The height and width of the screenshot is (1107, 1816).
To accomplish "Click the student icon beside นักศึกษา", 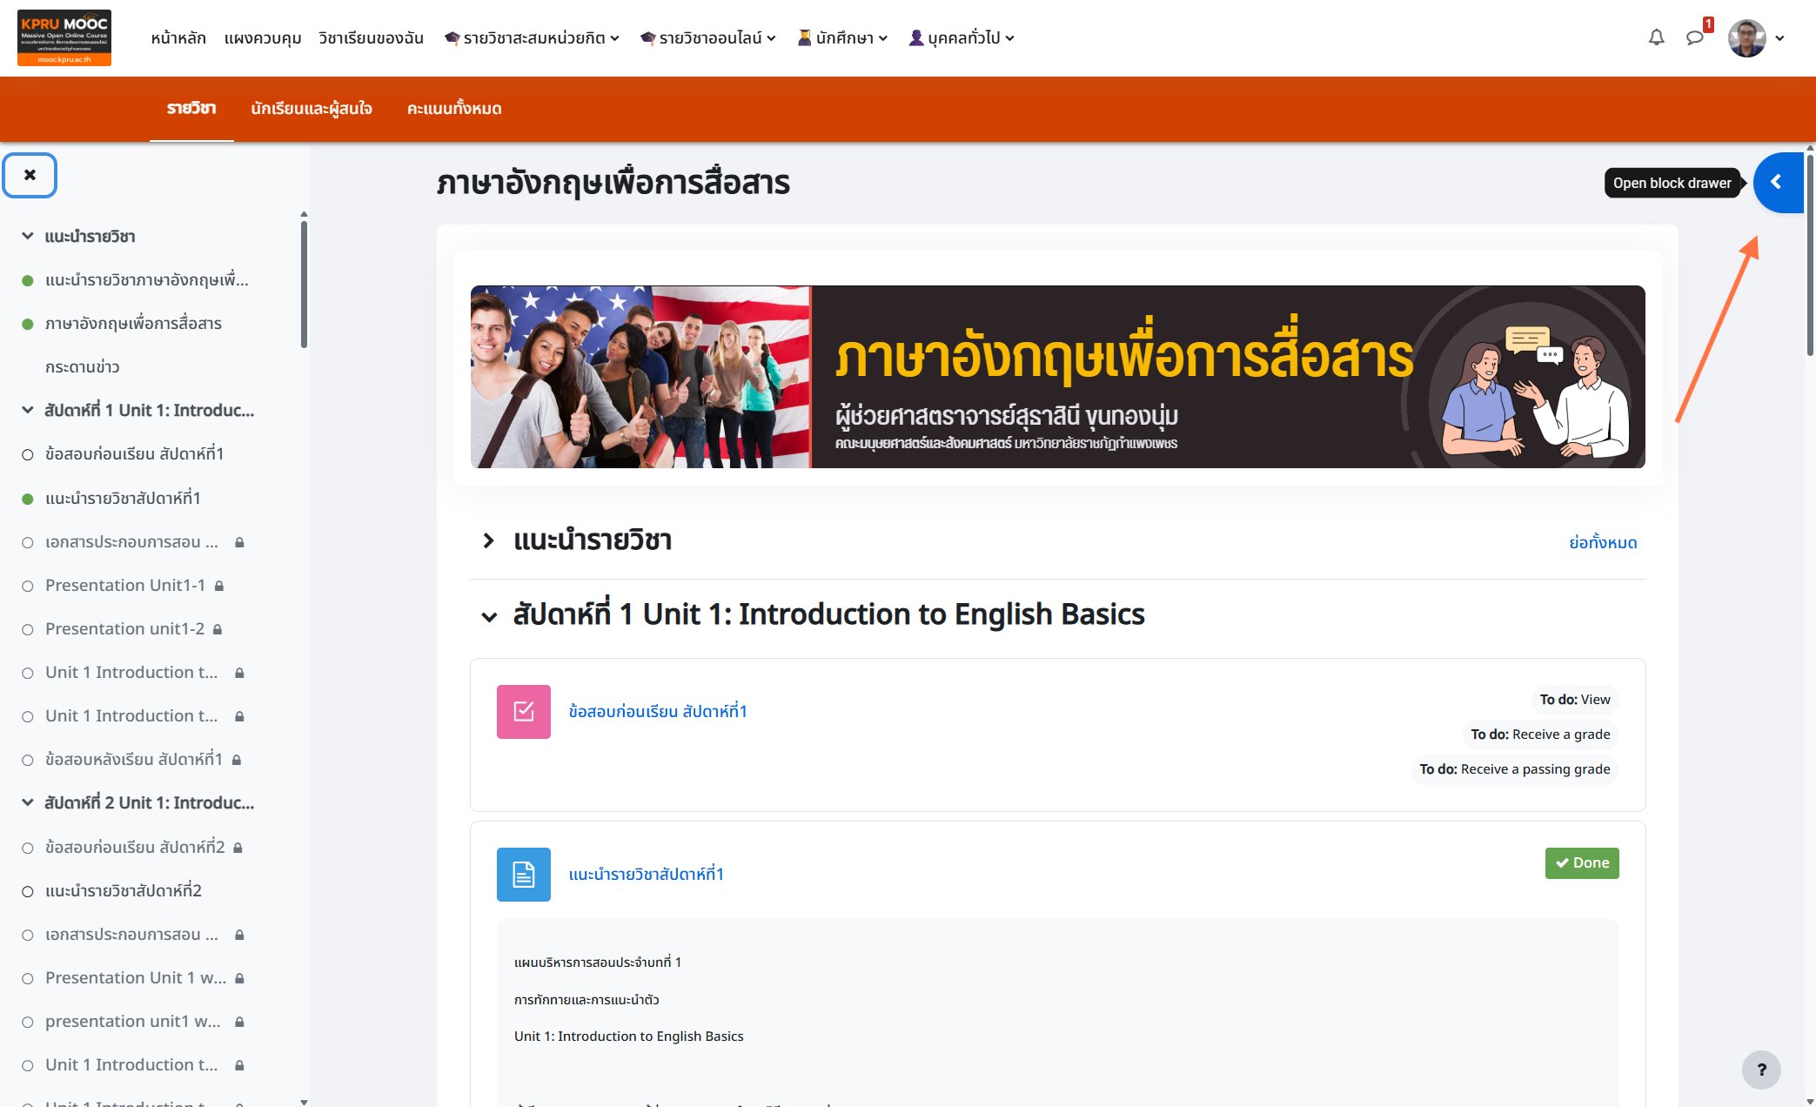I will (x=804, y=37).
